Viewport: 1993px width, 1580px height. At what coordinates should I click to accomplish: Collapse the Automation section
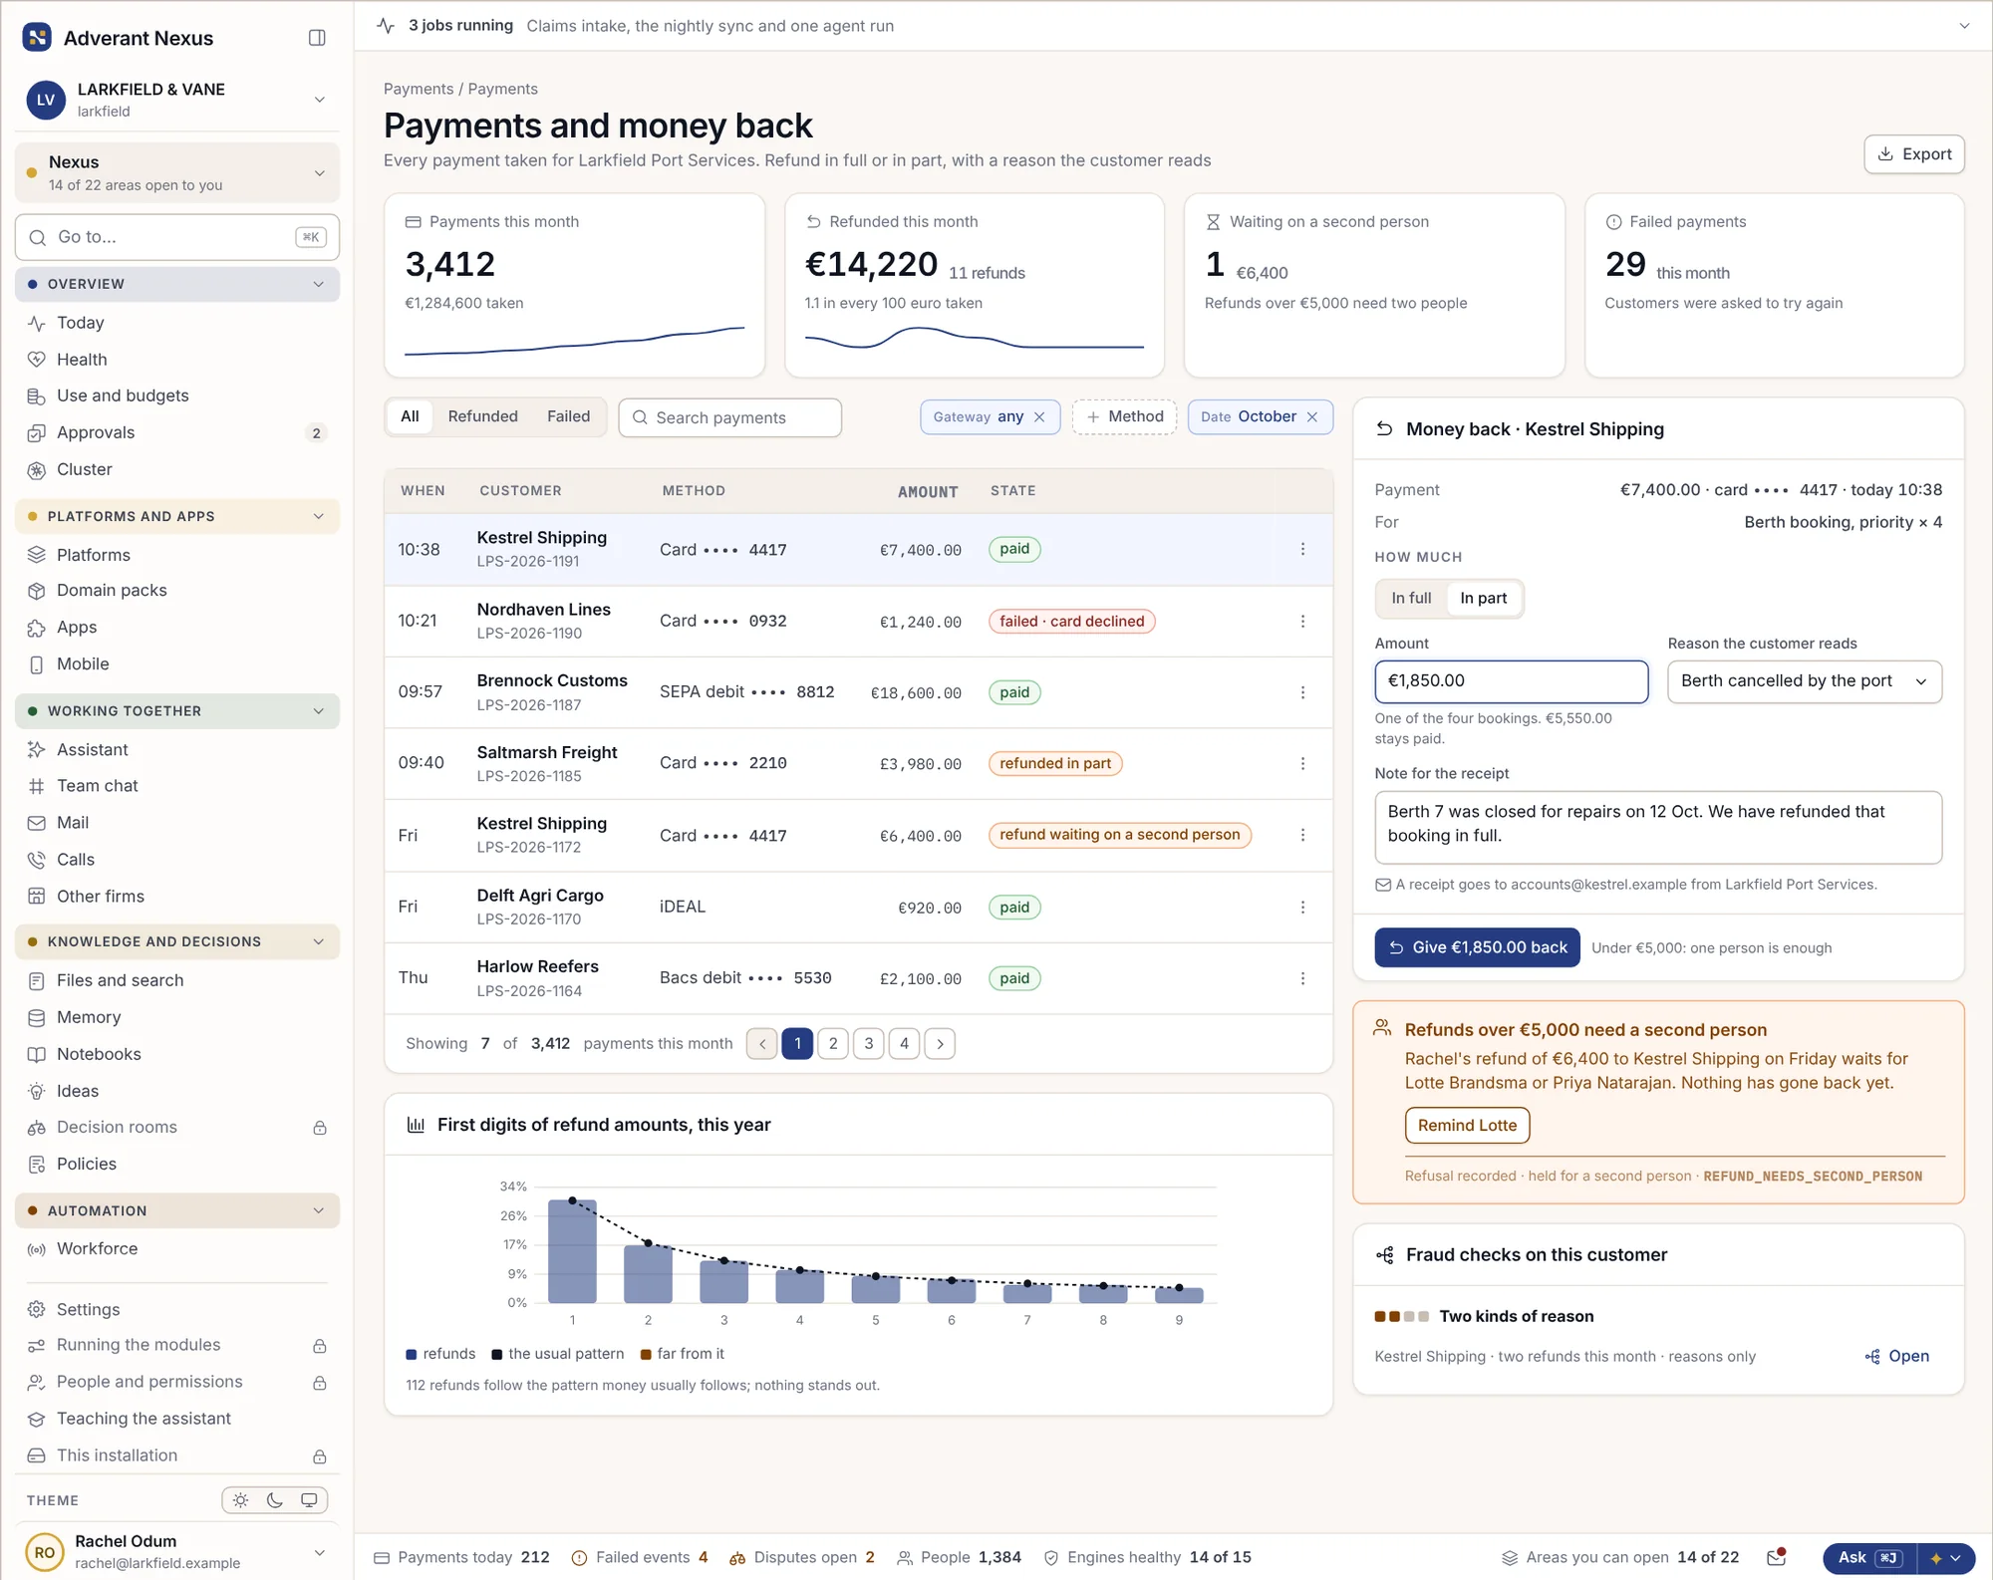[177, 1211]
